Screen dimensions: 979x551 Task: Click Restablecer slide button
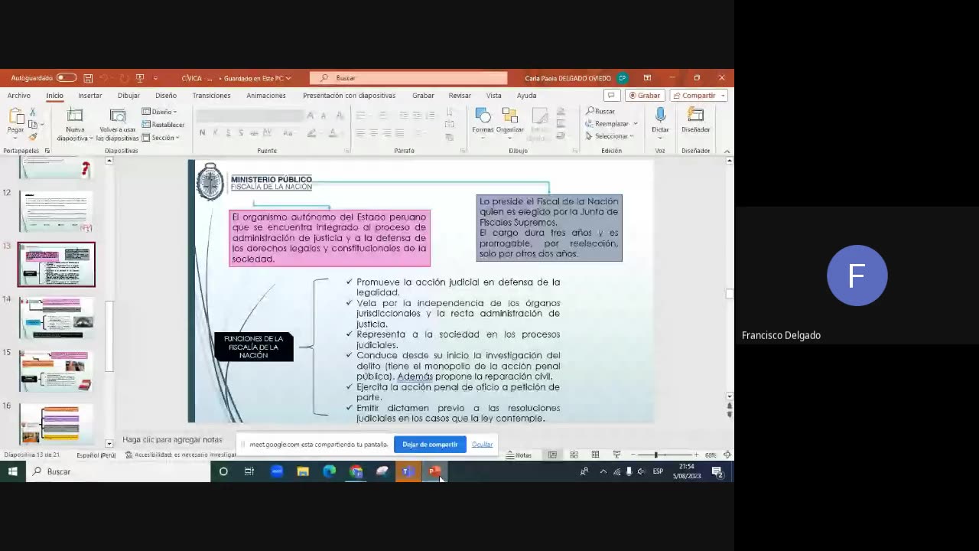163,125
